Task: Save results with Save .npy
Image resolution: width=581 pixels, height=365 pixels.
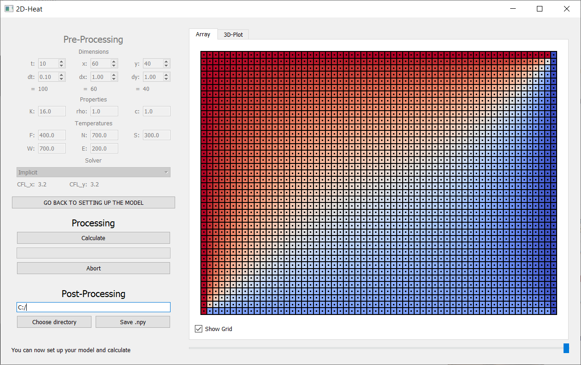Action: (133, 322)
